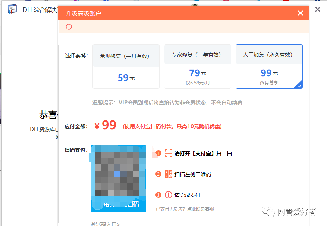Screen dimensions: 327x226
Task: Click the 升级高级账户 dialog title
Action: pos(83,13)
